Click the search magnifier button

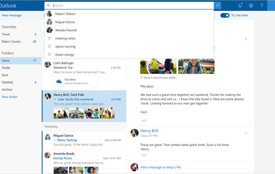click(x=217, y=6)
